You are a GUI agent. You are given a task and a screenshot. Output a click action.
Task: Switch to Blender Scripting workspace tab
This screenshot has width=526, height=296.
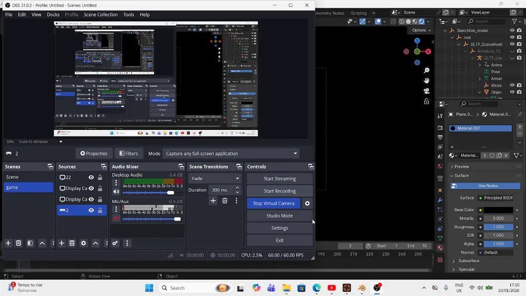tap(359, 13)
